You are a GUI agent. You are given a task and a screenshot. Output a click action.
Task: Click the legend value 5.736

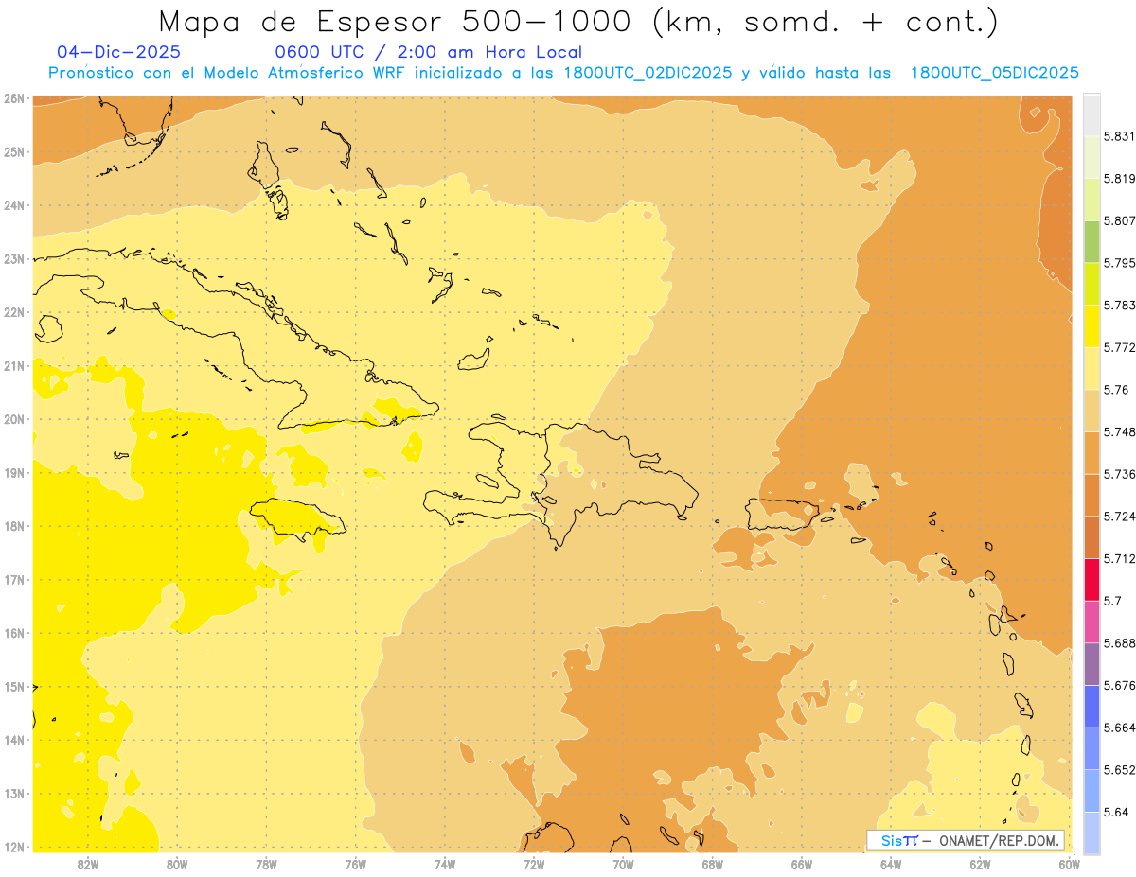[1121, 474]
